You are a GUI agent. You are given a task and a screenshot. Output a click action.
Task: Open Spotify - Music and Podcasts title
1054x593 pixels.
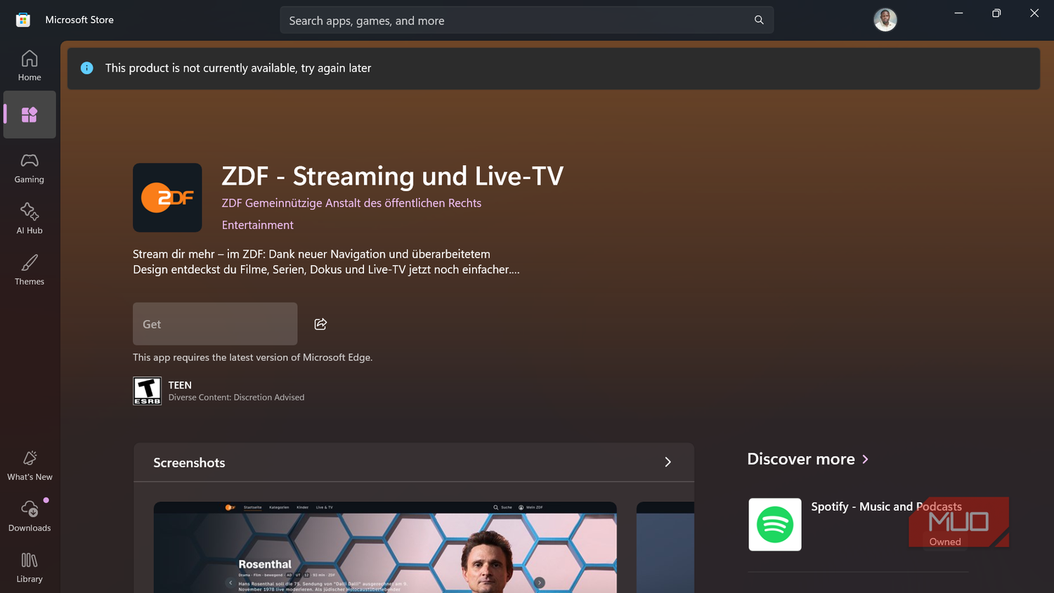(x=886, y=507)
